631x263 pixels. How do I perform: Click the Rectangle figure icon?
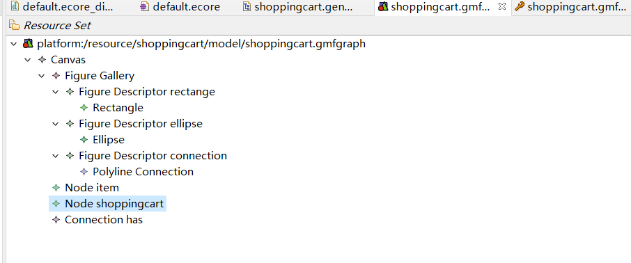(84, 108)
